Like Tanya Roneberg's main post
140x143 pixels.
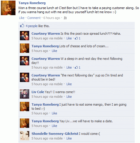[22, 18]
